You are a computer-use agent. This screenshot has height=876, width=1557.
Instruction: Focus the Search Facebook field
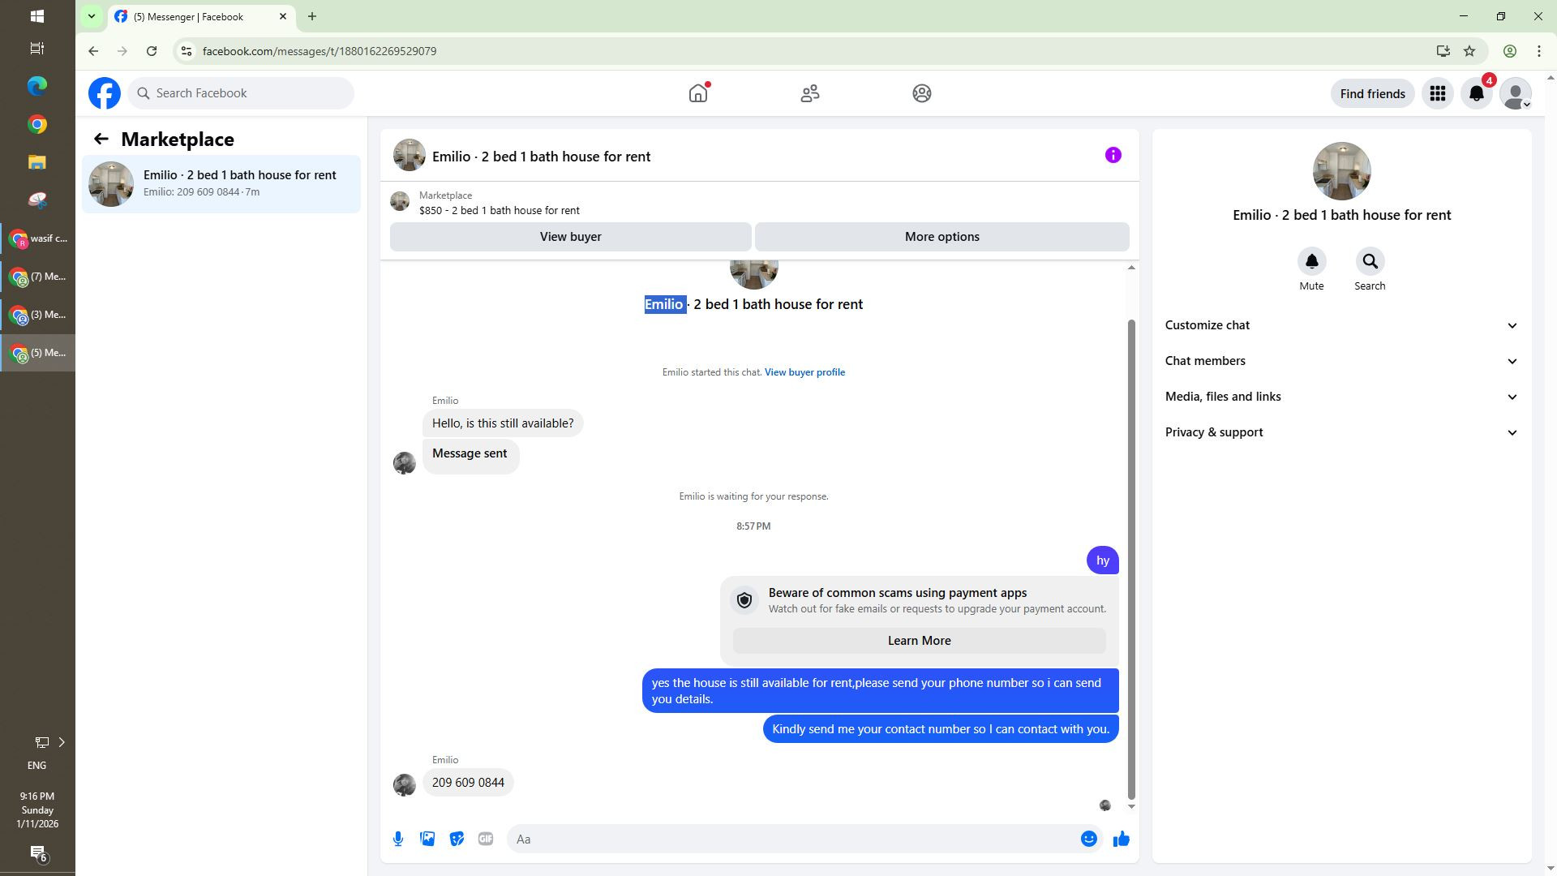coord(241,93)
